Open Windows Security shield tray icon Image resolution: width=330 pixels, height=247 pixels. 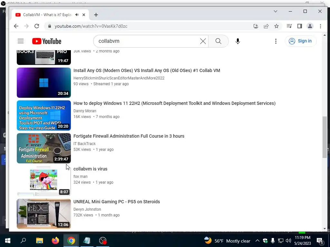tap(265, 241)
